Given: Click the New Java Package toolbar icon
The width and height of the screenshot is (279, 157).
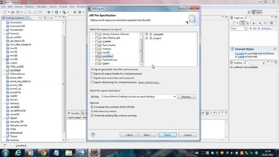Looking at the screenshot, I should pyautogui.click(x=75, y=12).
